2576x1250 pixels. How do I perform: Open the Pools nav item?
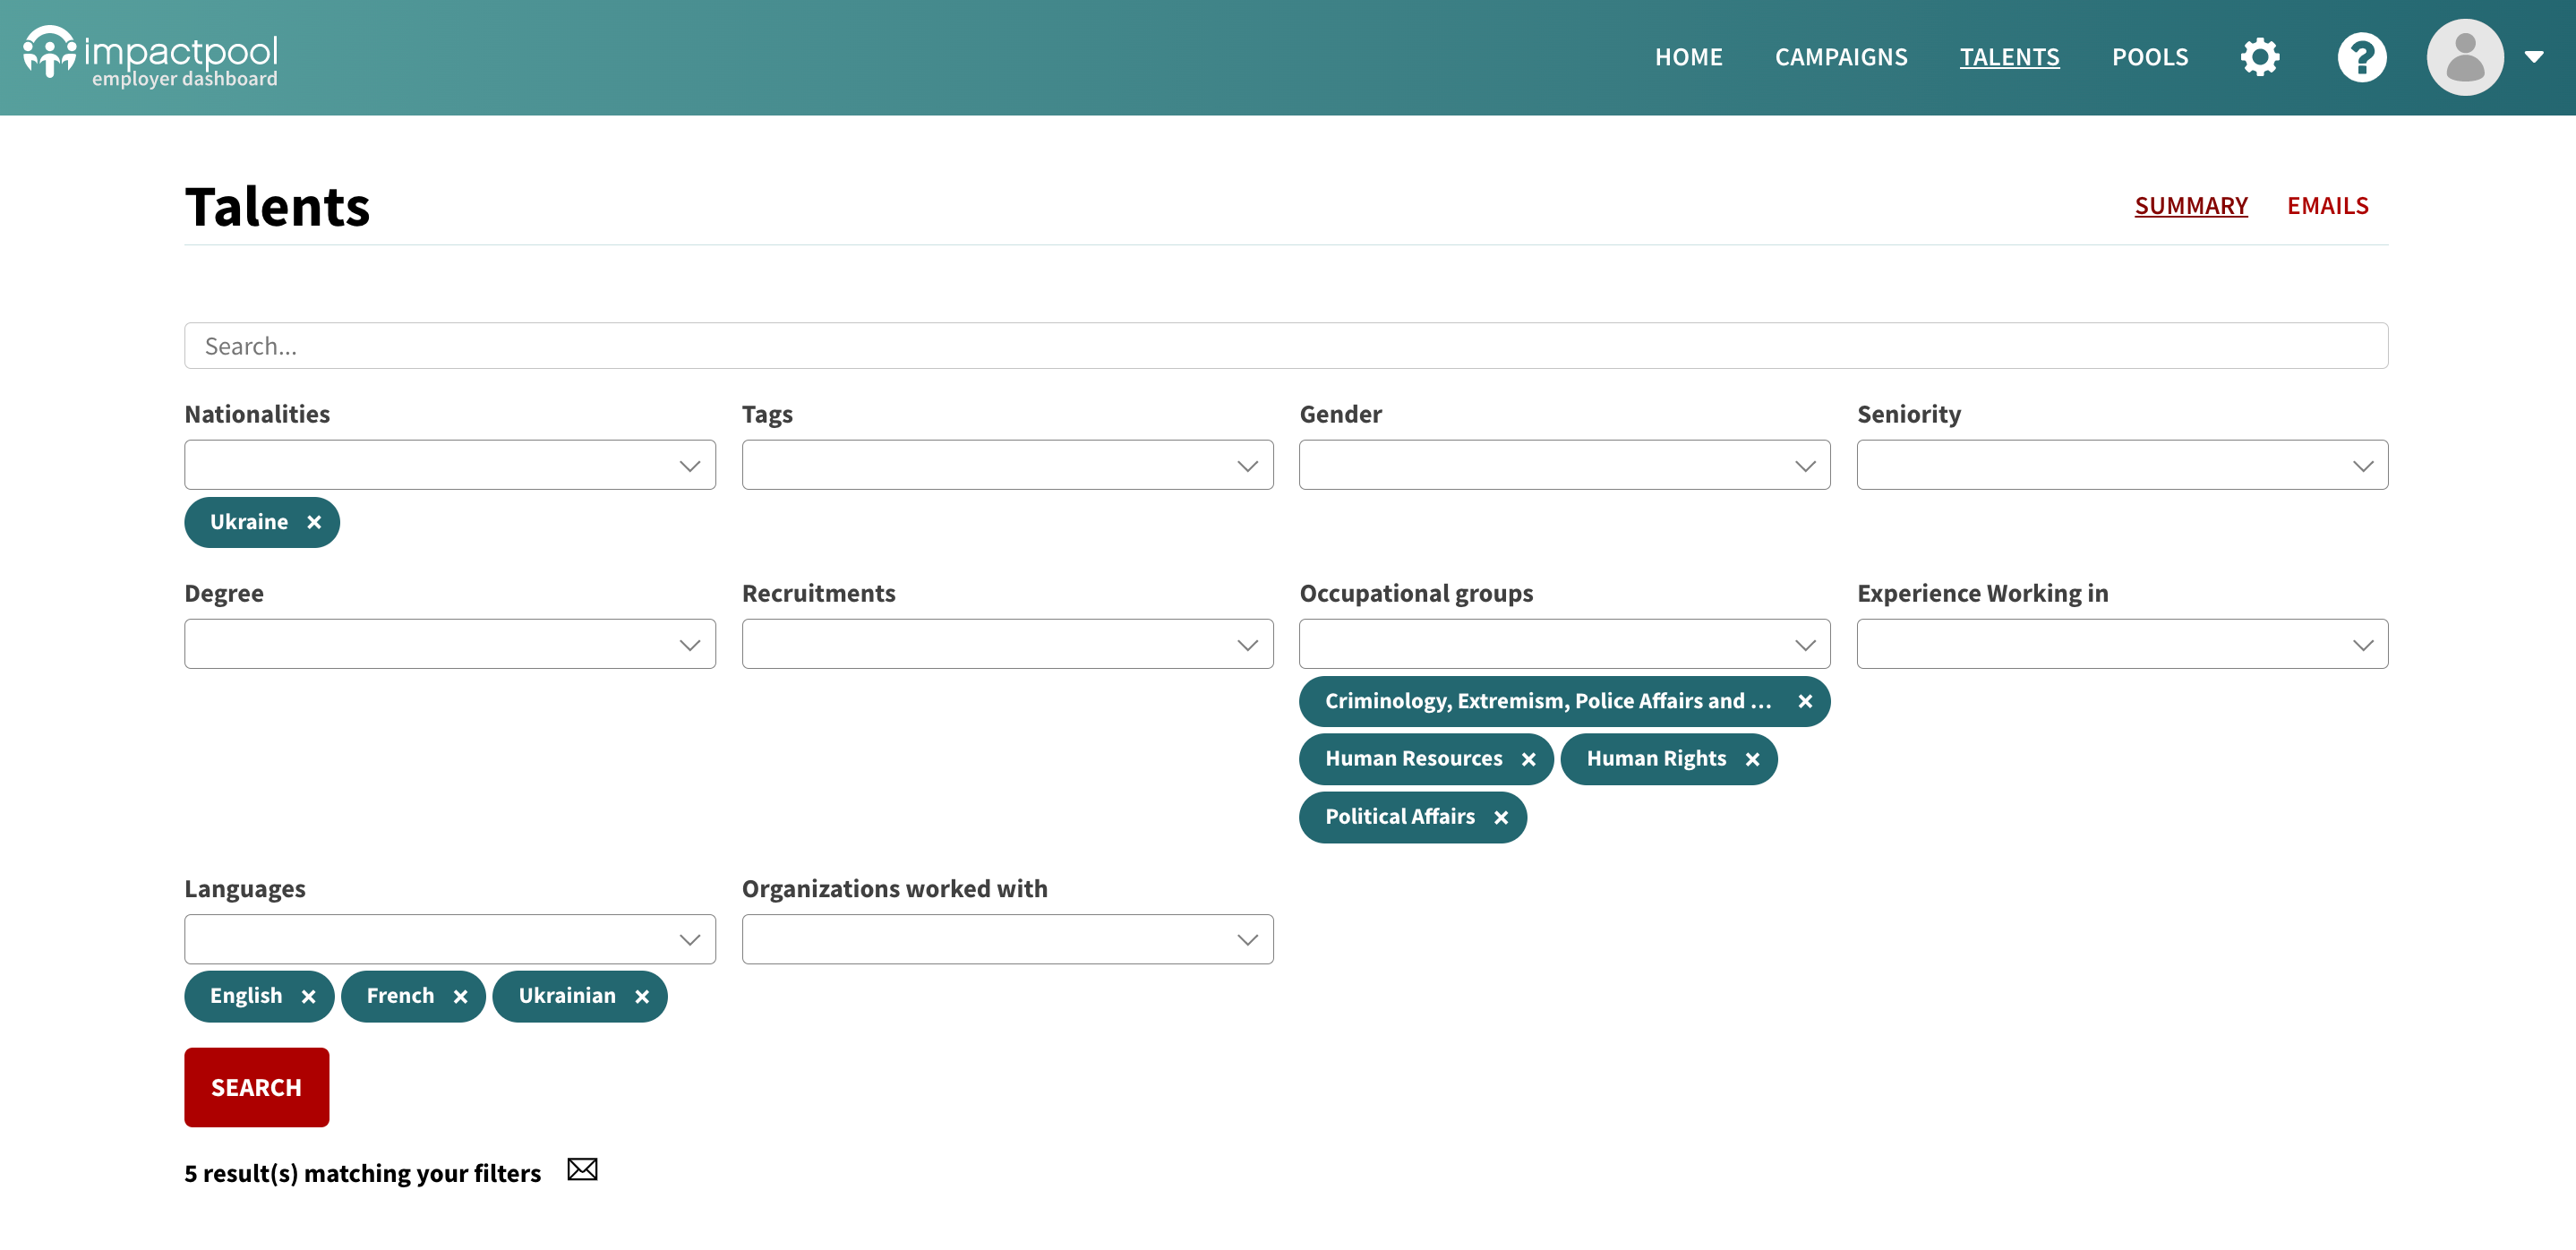pyautogui.click(x=2149, y=57)
